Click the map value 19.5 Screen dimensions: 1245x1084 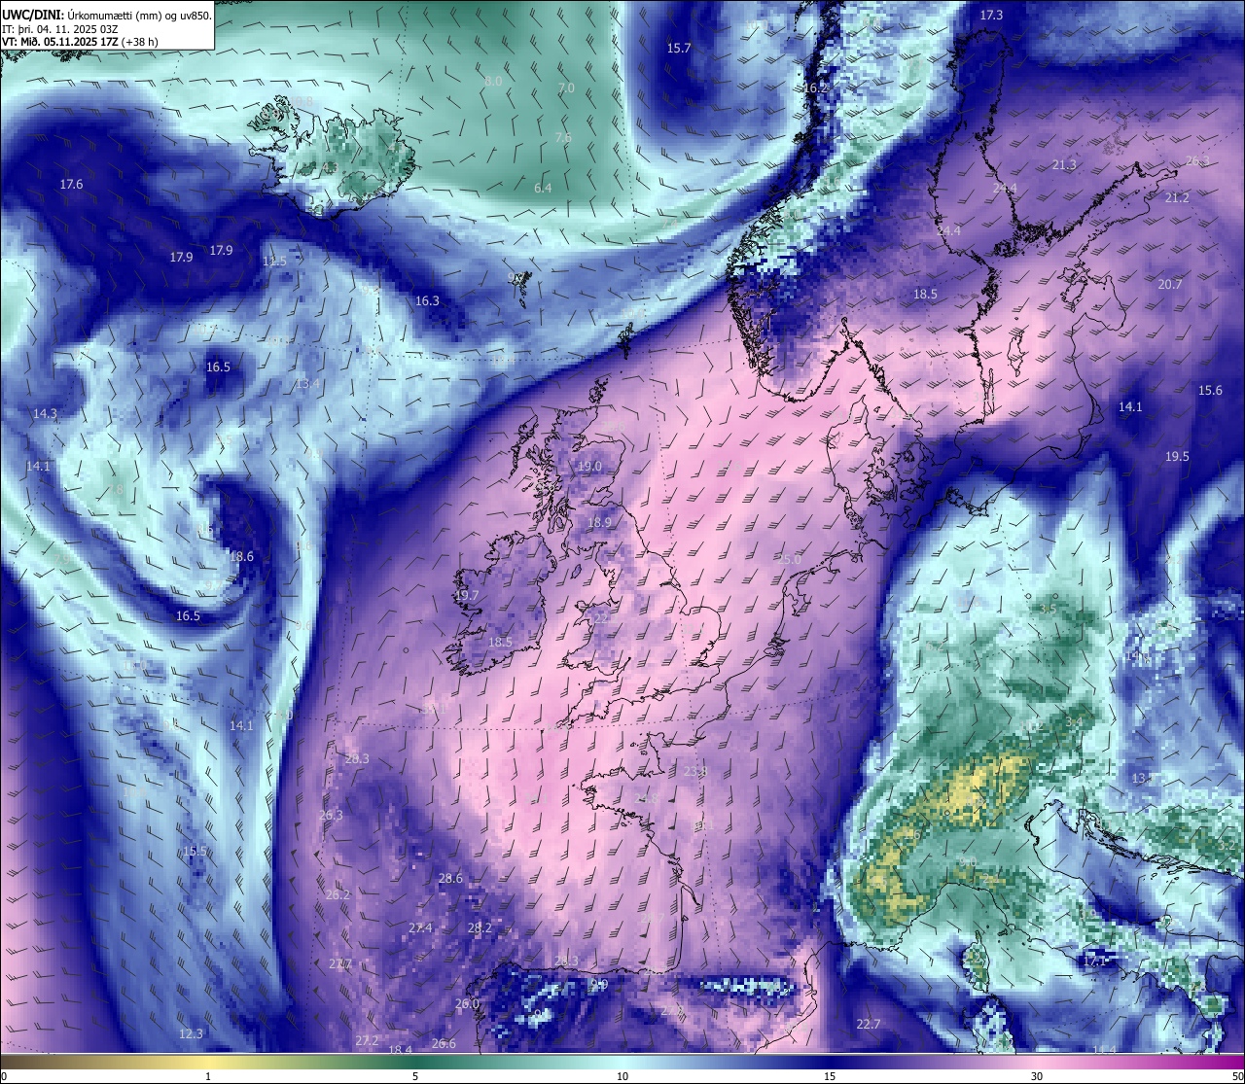(x=1177, y=457)
